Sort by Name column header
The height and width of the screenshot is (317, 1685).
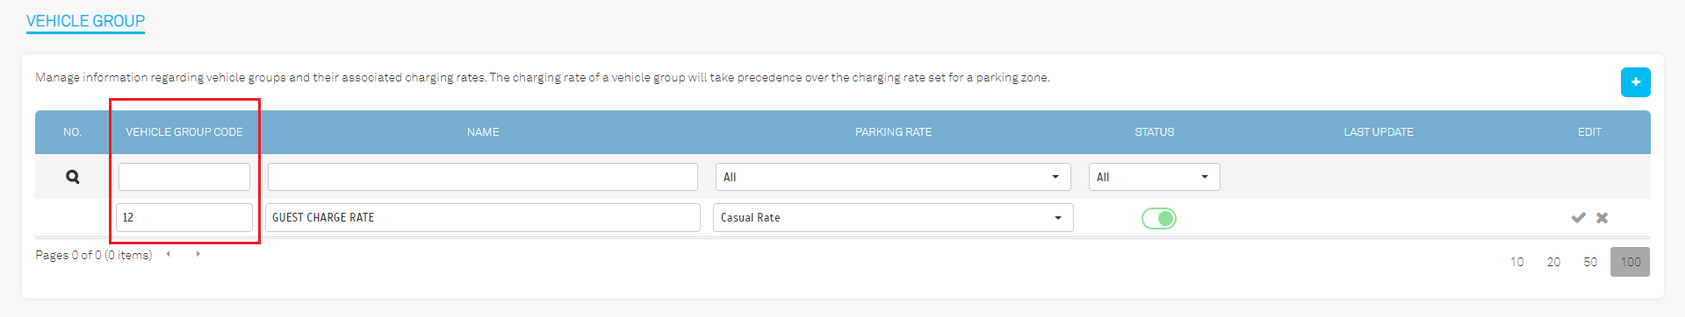483,132
